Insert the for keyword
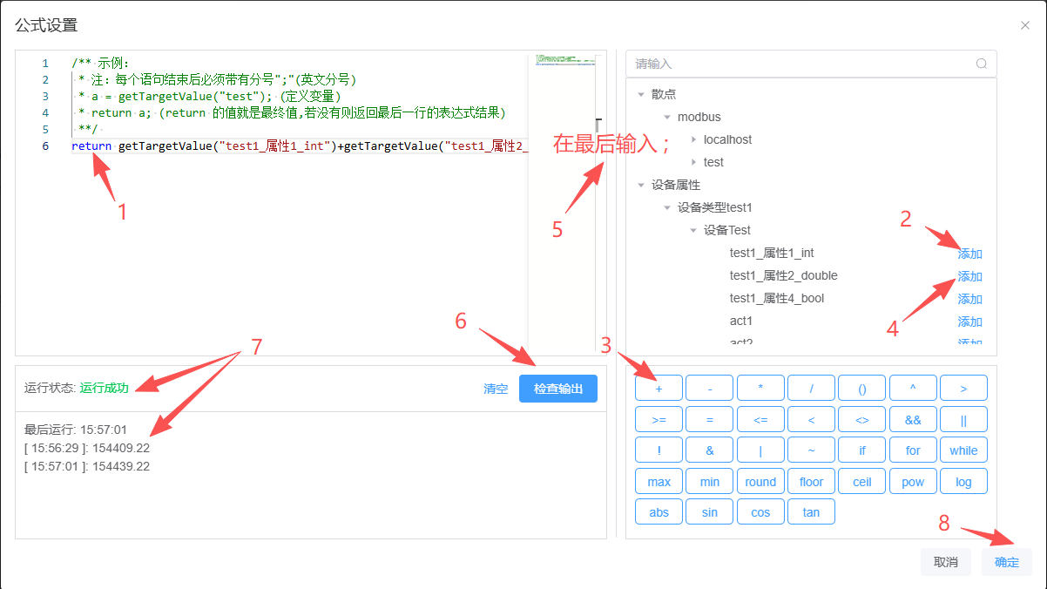This screenshot has height=589, width=1047. pos(913,450)
